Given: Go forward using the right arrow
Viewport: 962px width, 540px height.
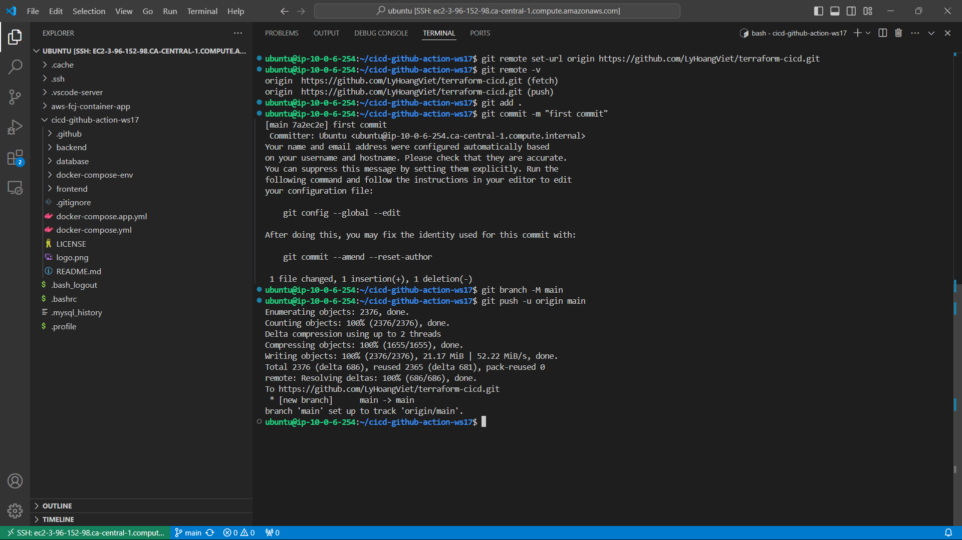Looking at the screenshot, I should [301, 11].
